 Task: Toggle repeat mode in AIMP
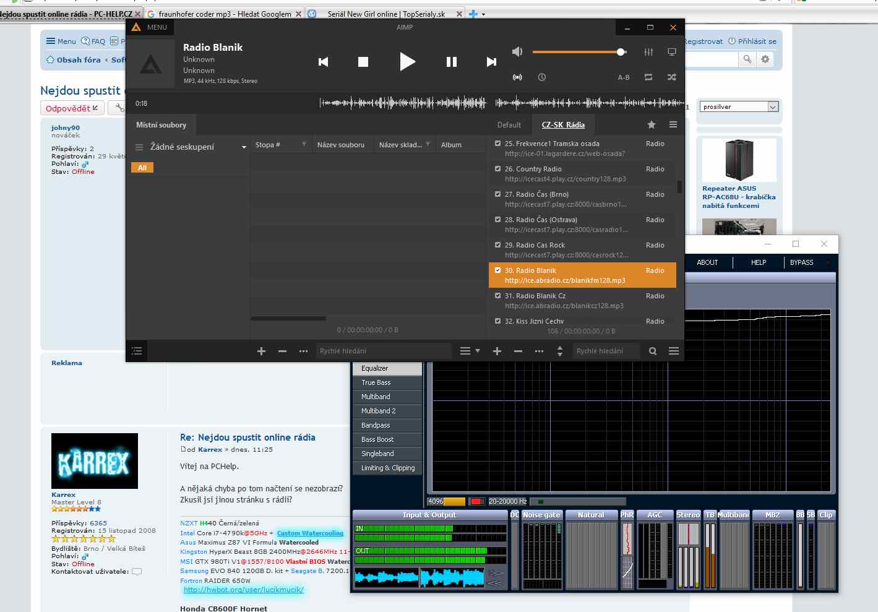pos(648,77)
